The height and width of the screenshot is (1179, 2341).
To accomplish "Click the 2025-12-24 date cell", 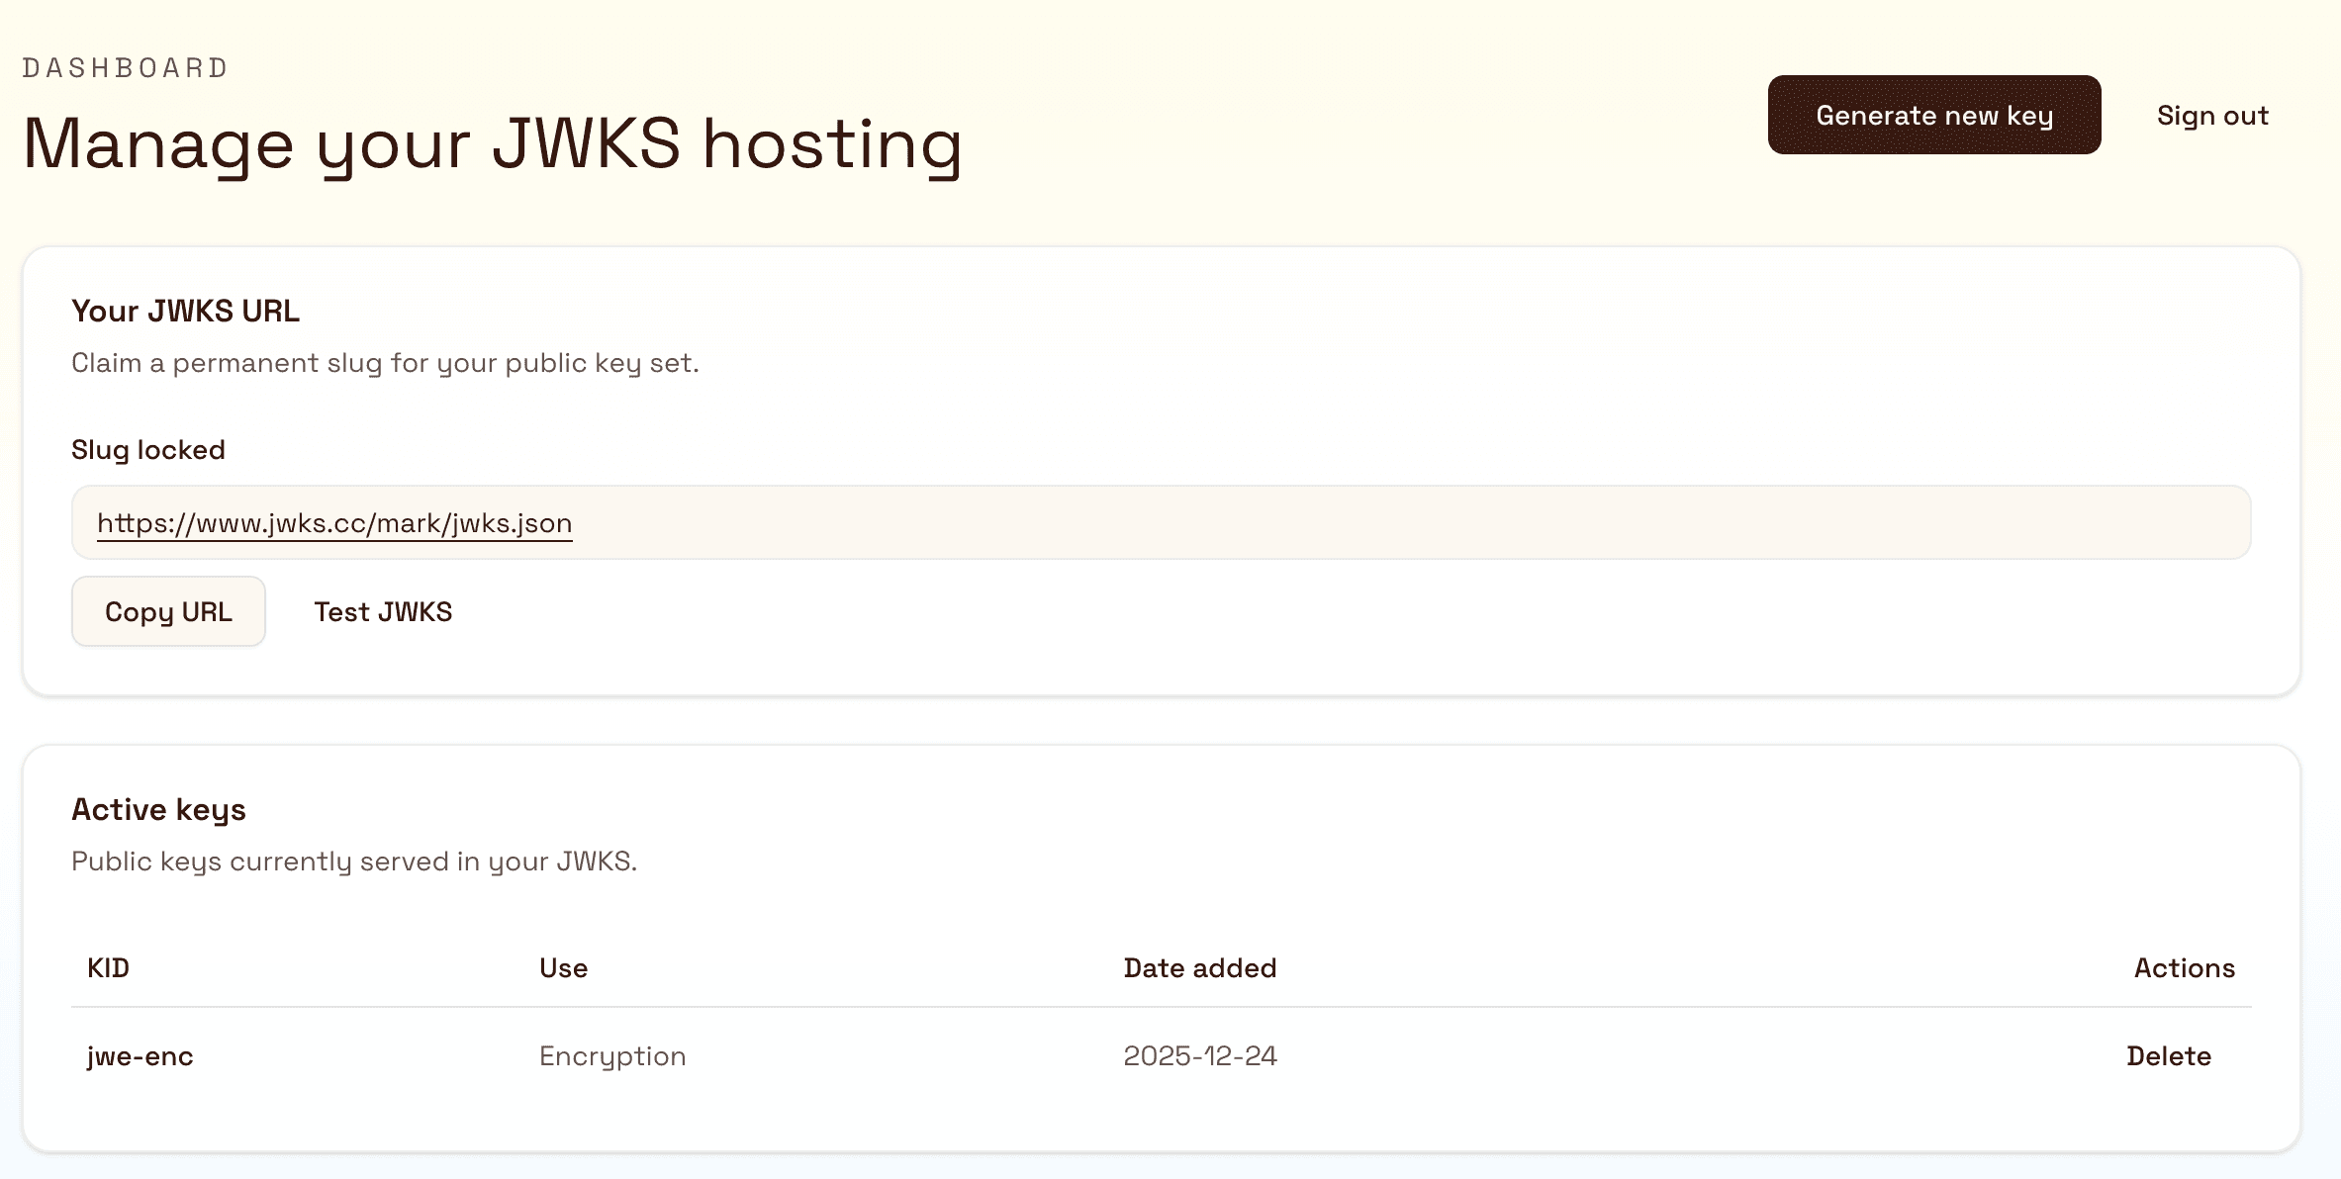I will pyautogui.click(x=1199, y=1055).
